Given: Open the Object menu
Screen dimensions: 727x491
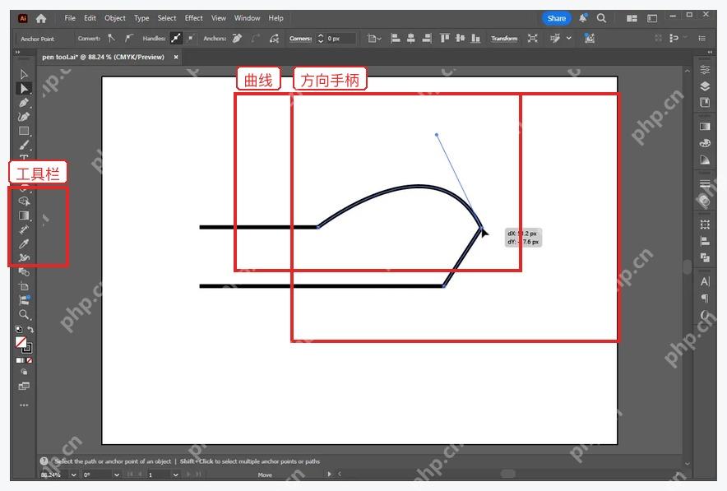Looking at the screenshot, I should click(115, 18).
